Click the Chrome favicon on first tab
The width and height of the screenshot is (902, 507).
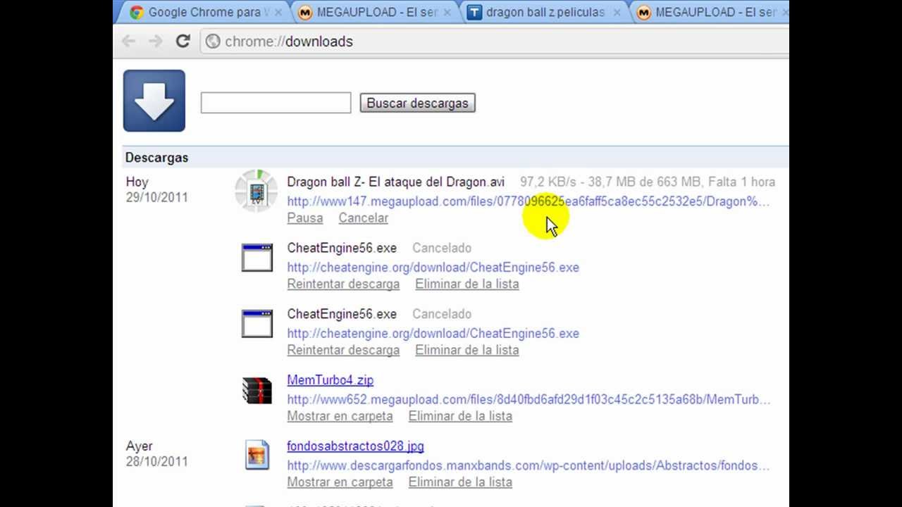137,12
